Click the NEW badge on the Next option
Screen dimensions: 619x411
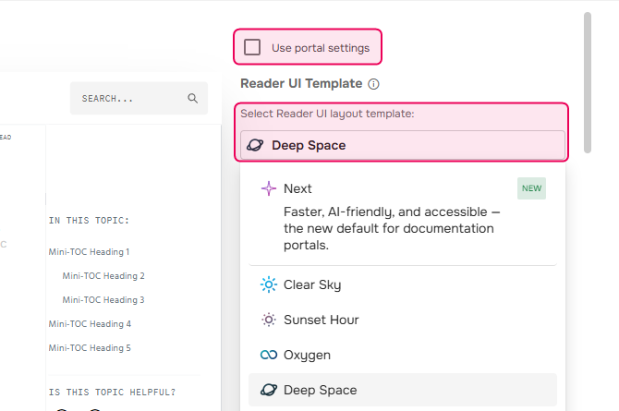pyautogui.click(x=531, y=188)
